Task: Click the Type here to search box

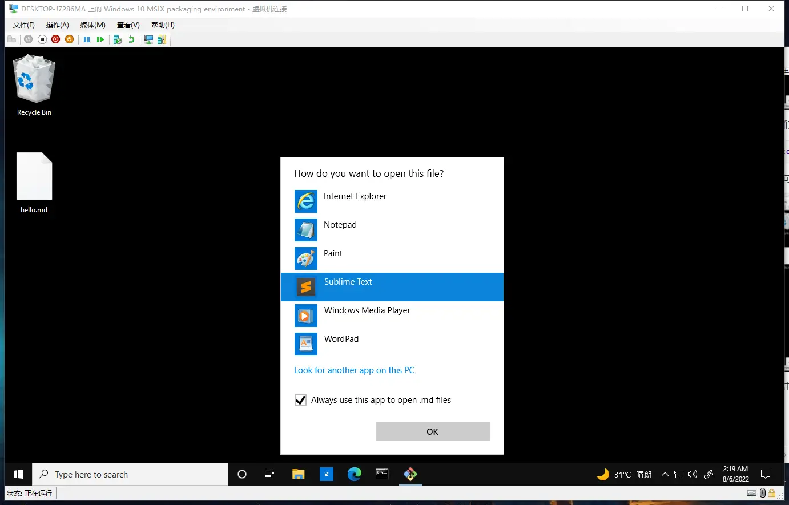Action: point(130,474)
